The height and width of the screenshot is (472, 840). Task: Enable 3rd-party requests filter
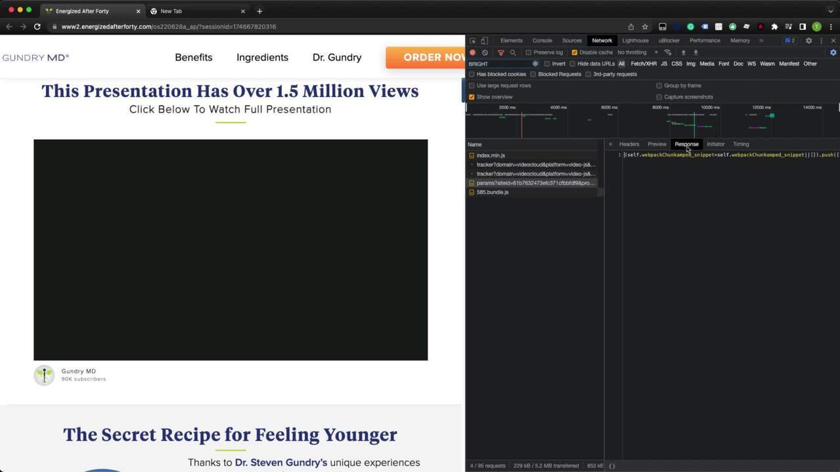click(x=588, y=74)
